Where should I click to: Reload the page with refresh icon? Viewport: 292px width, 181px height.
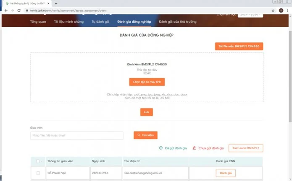coord(19,10)
